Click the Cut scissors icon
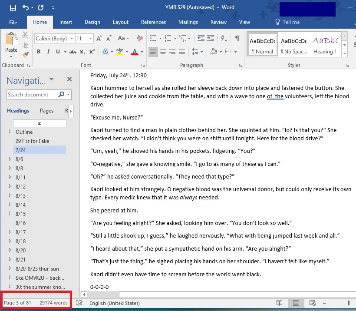 25,35
